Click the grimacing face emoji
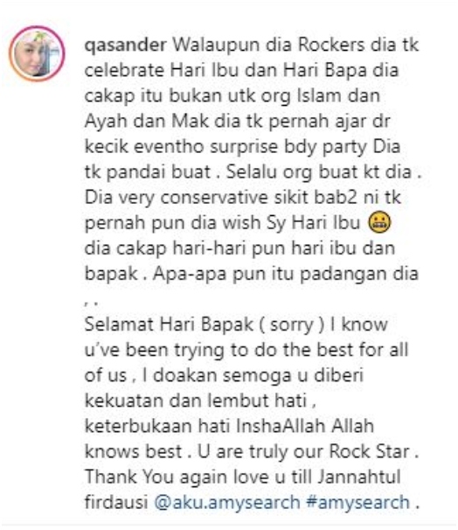This screenshot has height=530, width=458. tap(381, 223)
